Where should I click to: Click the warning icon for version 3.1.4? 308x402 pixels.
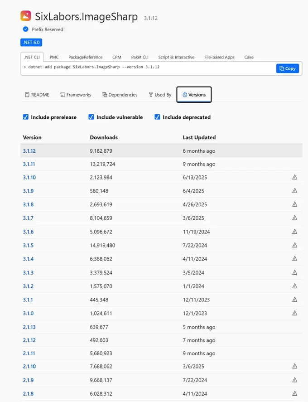pos(295,259)
